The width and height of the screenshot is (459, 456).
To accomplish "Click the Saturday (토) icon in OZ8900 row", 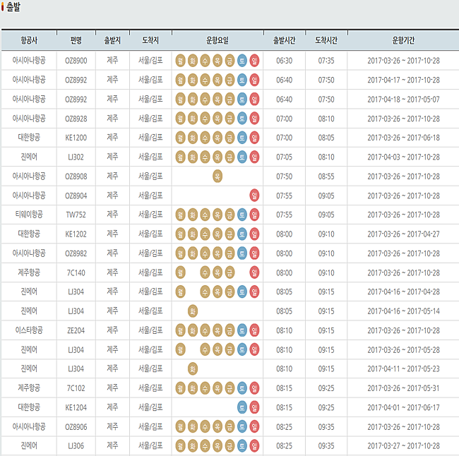I will click(x=242, y=61).
